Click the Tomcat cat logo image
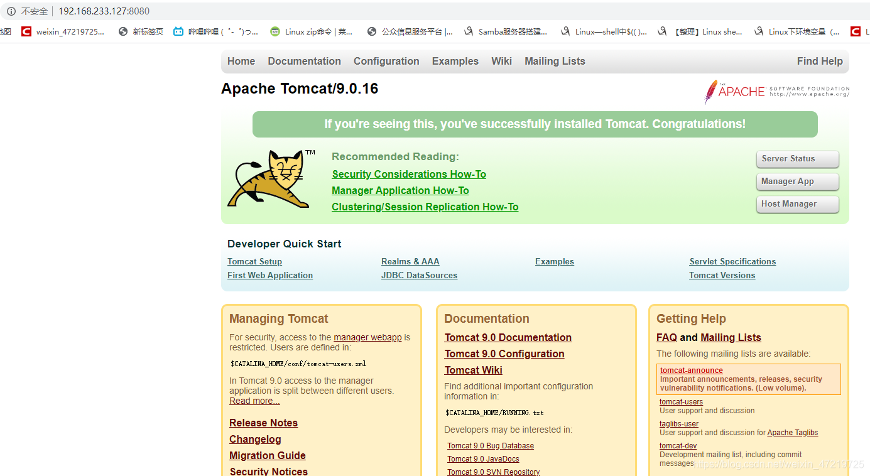 (271, 179)
